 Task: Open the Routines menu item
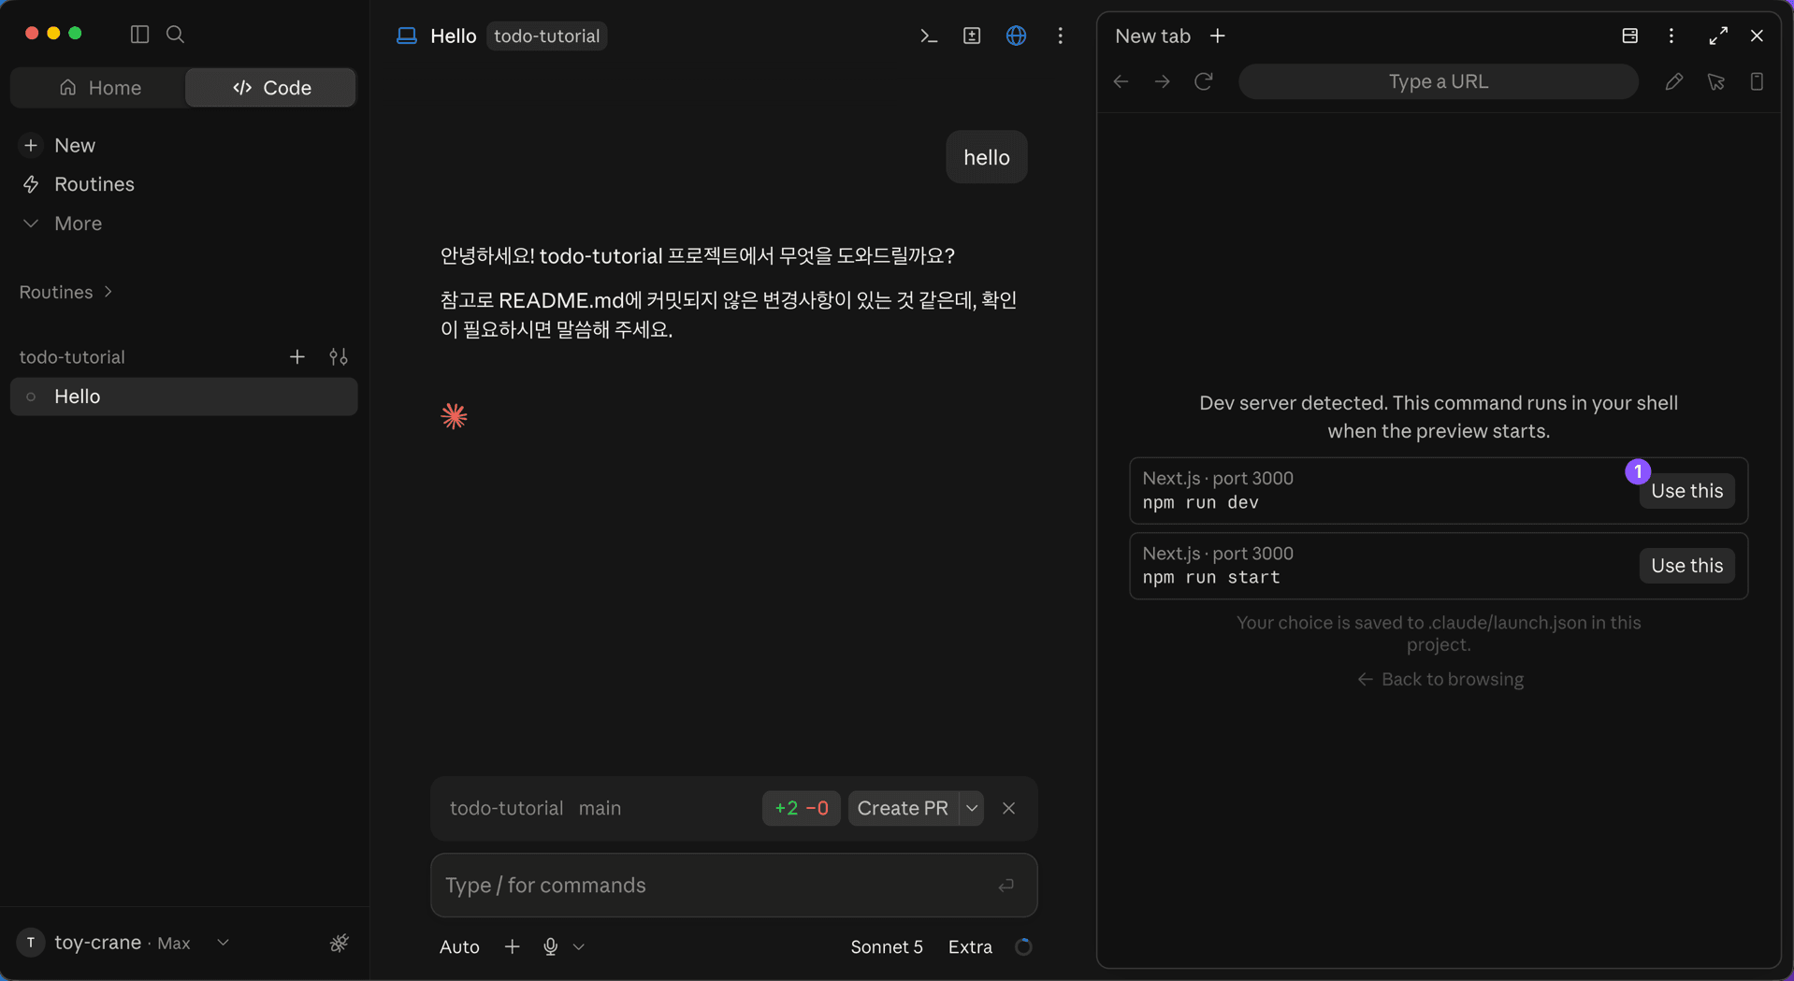(94, 184)
